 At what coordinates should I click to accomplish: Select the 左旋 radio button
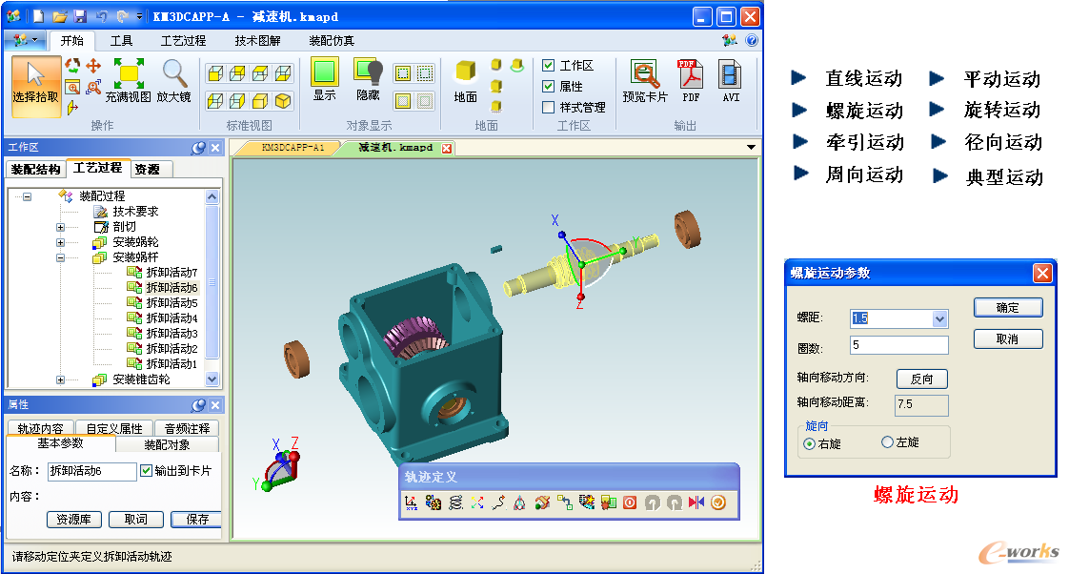point(888,442)
